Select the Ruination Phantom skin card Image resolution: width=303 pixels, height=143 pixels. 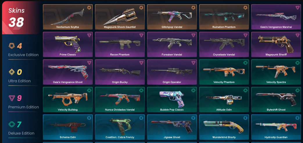[x=224, y=17]
